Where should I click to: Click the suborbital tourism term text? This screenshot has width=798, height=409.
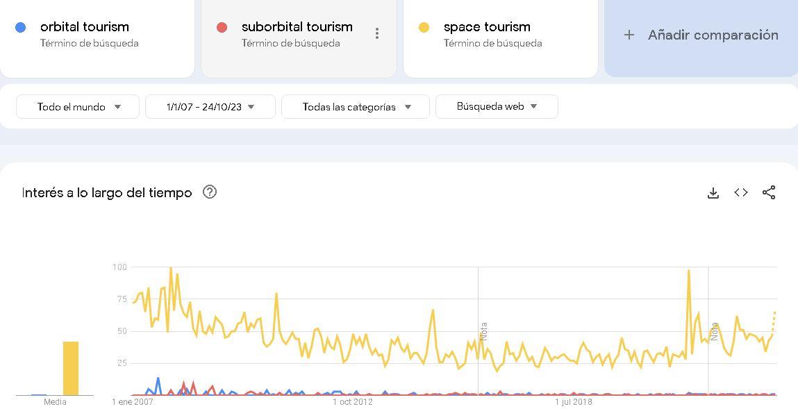click(x=297, y=27)
